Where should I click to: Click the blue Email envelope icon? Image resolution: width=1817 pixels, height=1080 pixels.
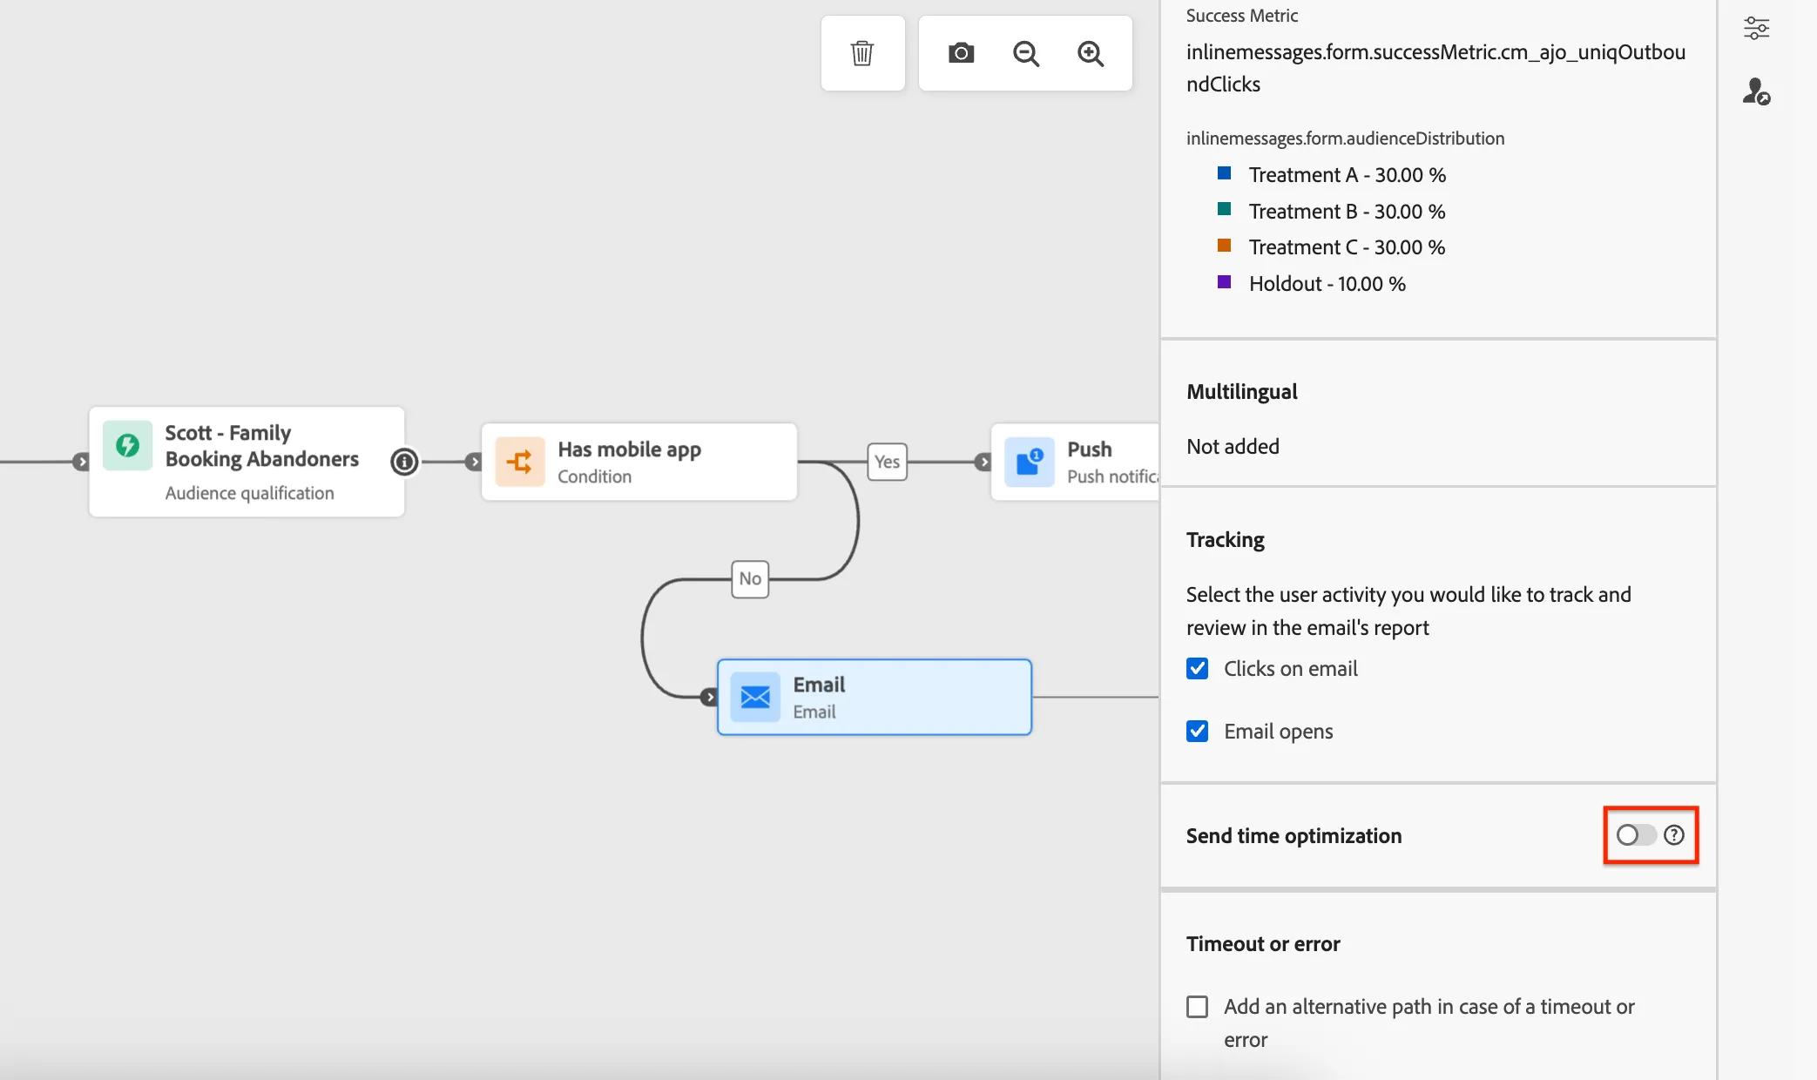(x=755, y=697)
